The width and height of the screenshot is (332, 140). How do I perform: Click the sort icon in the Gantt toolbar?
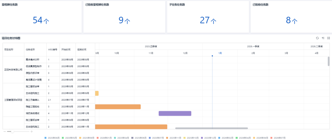323,38
